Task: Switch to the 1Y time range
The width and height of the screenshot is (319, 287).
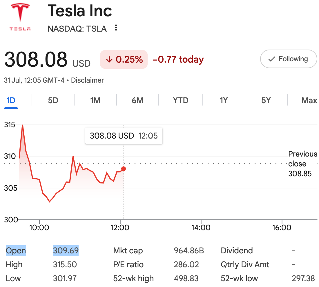Action: 224,101
